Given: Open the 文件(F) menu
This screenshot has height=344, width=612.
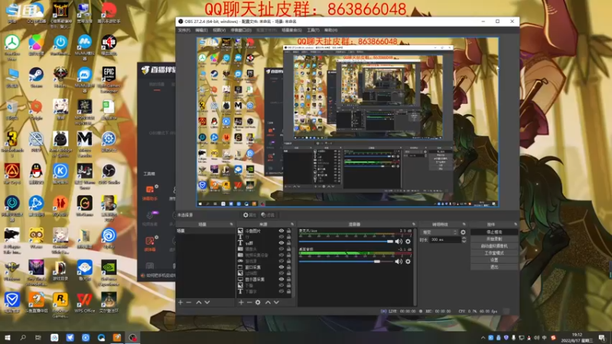Looking at the screenshot, I should pos(184,30).
